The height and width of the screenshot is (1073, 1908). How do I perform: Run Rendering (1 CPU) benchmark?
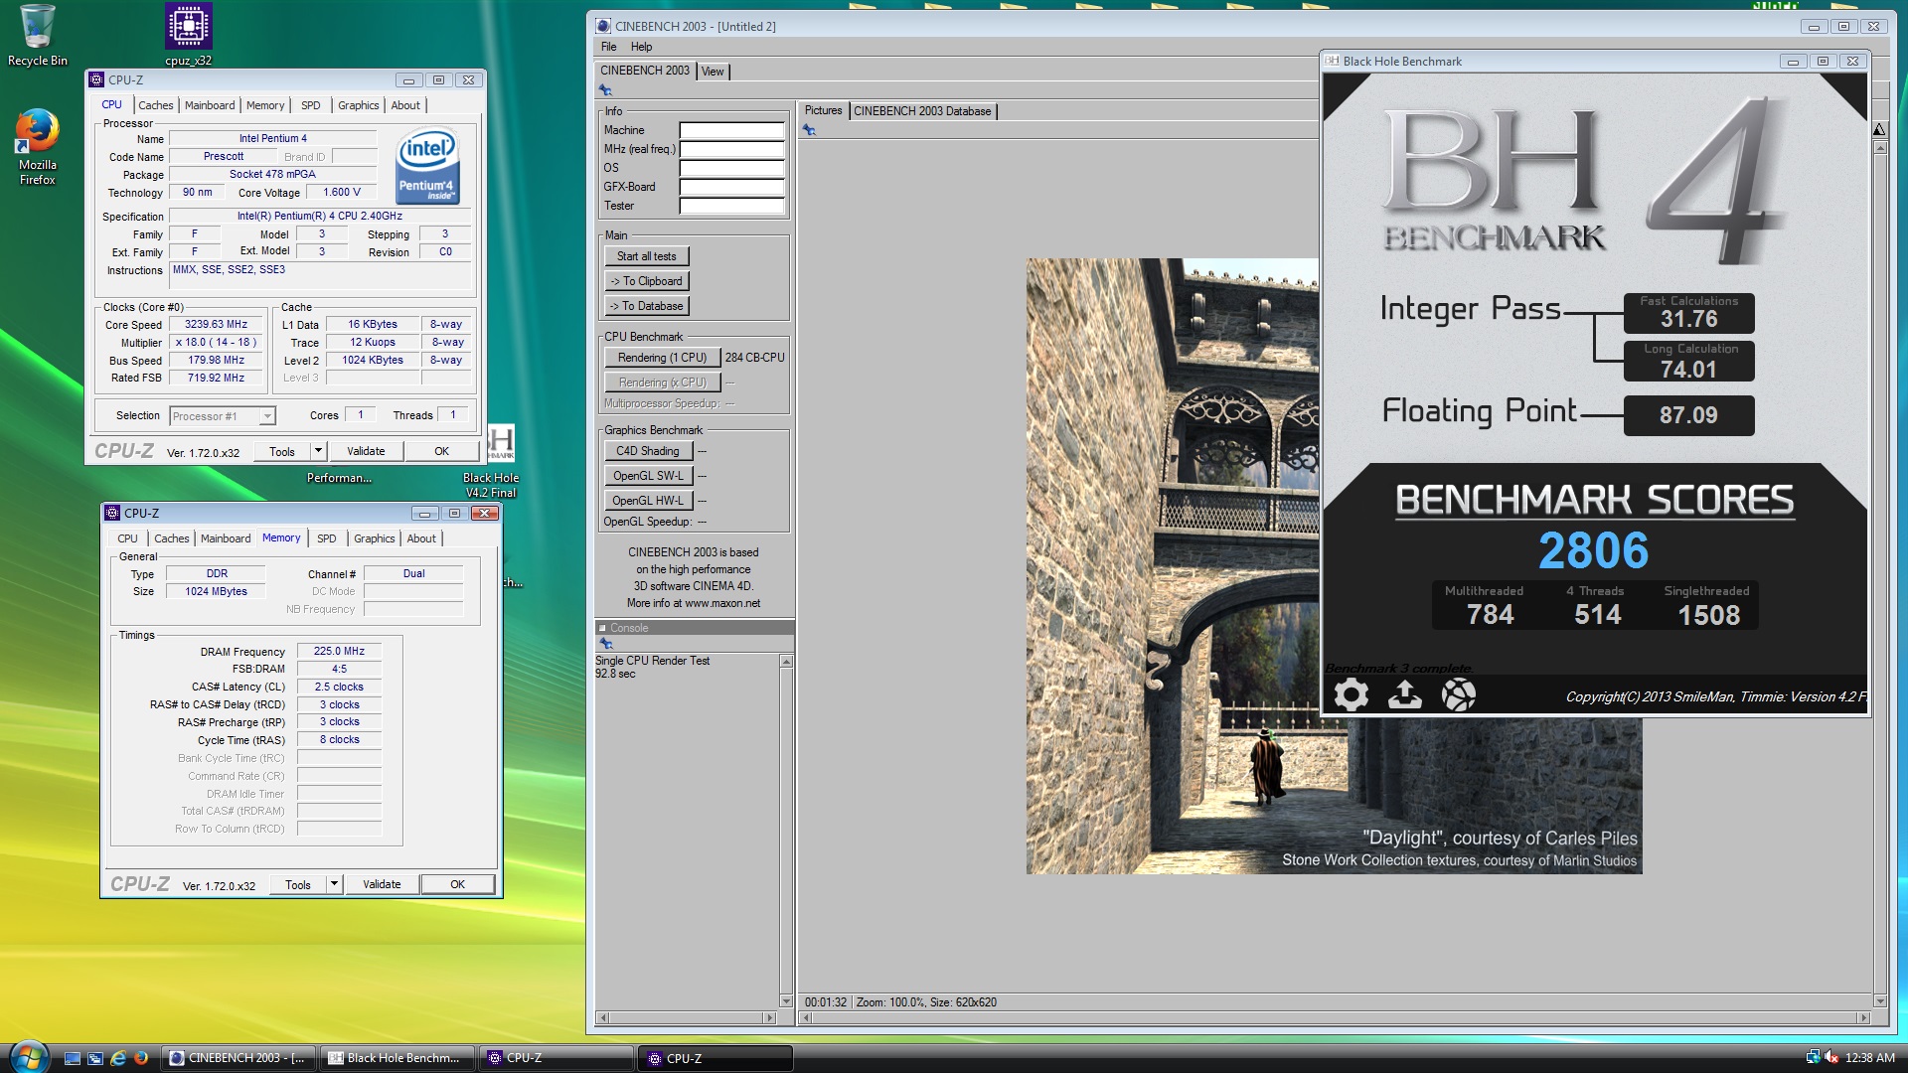662,358
